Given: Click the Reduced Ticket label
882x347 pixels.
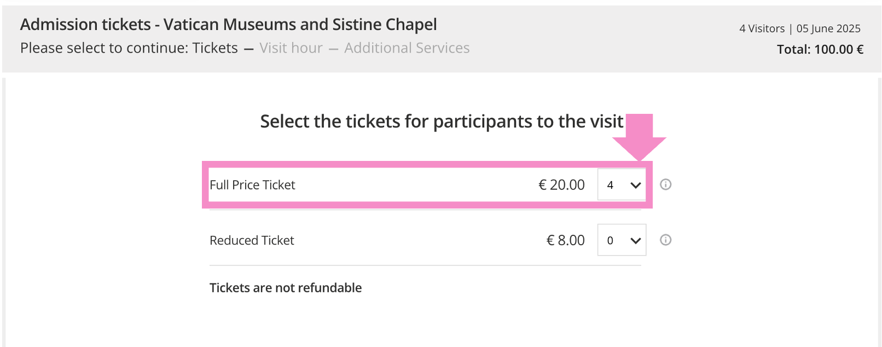Looking at the screenshot, I should [x=252, y=240].
